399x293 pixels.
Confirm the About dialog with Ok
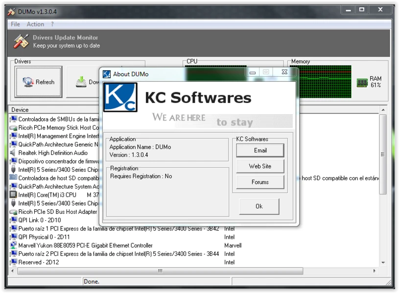(x=259, y=207)
